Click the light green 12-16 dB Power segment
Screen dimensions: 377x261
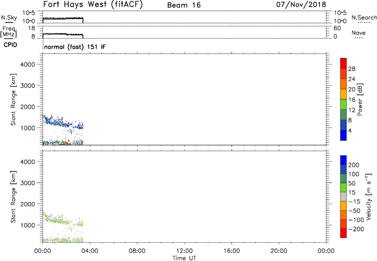click(x=344, y=105)
